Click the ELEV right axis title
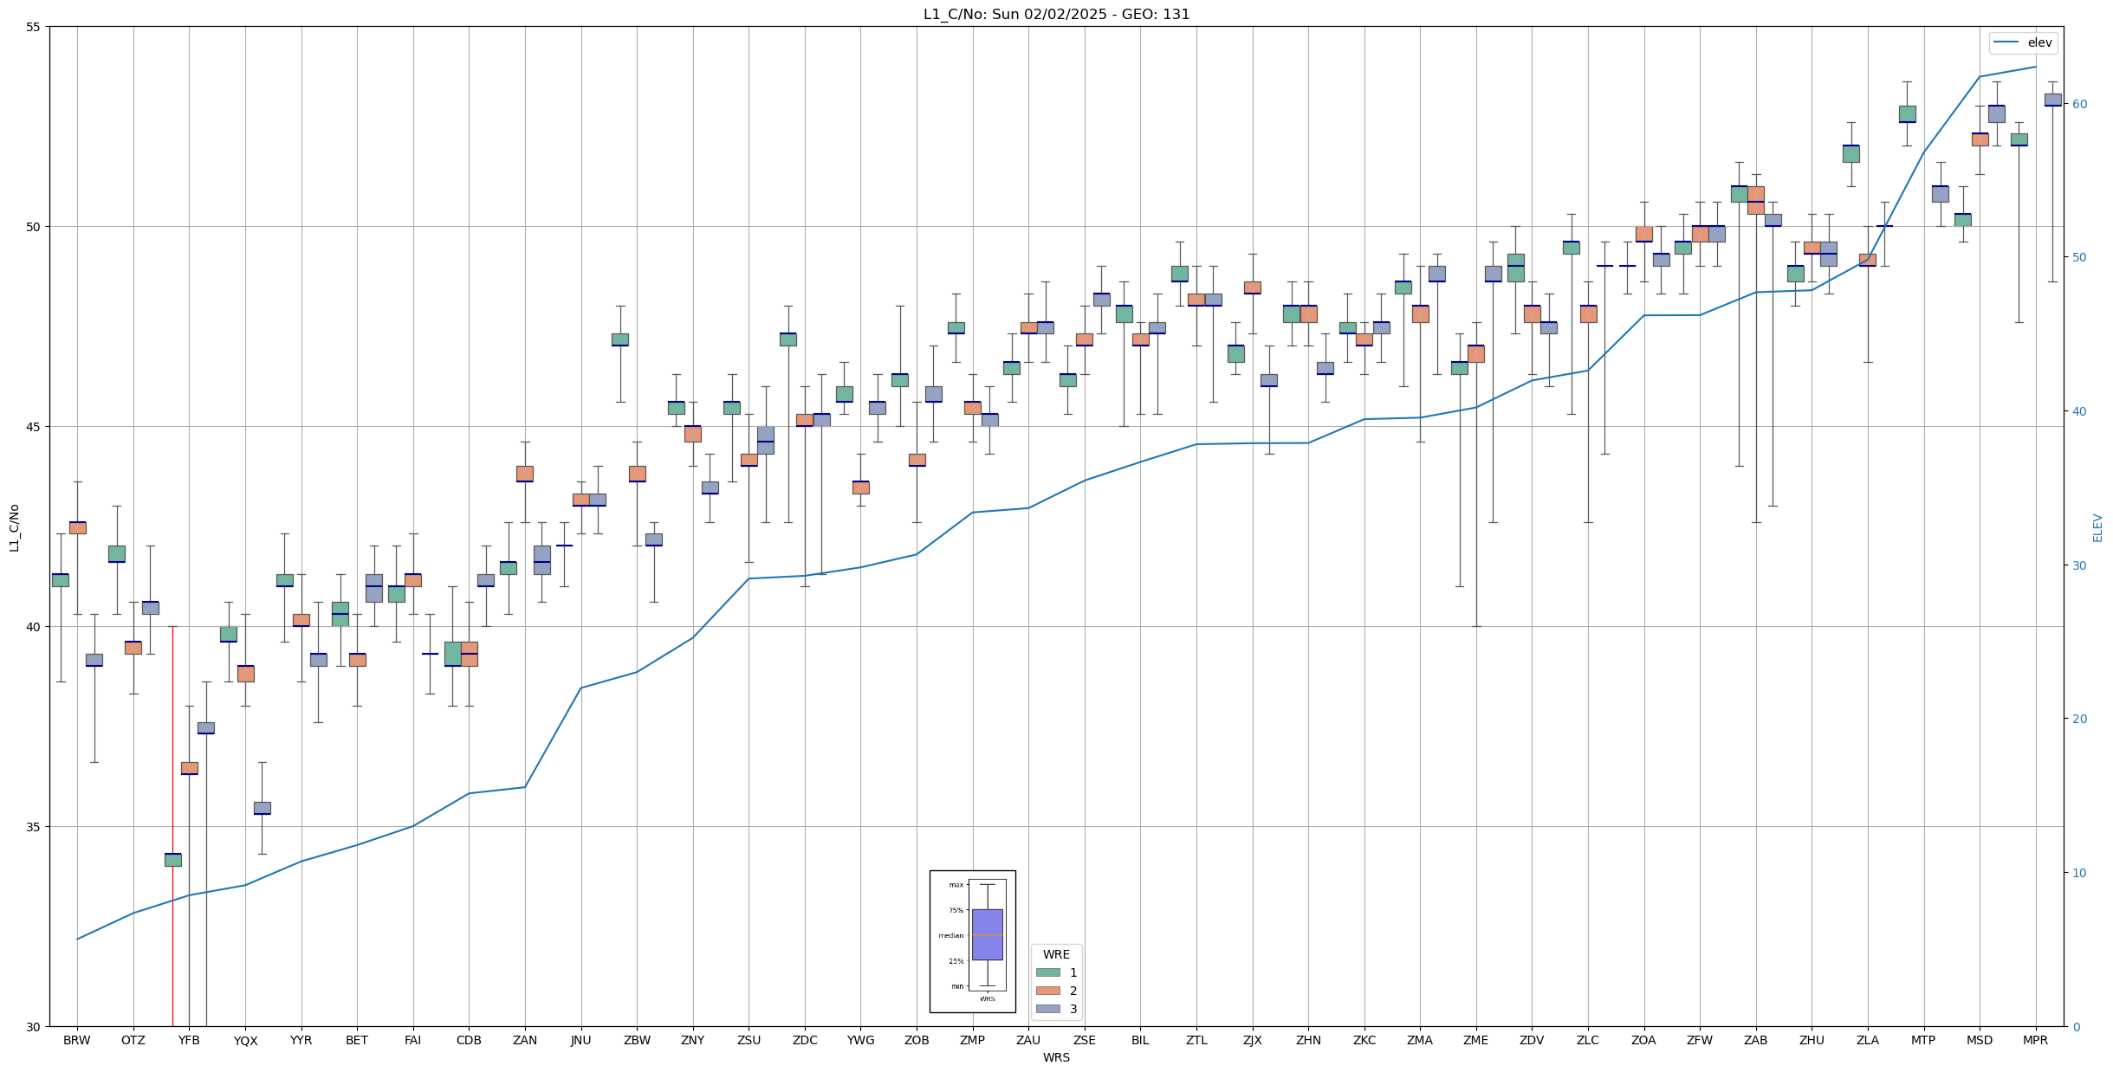 [x=2097, y=527]
